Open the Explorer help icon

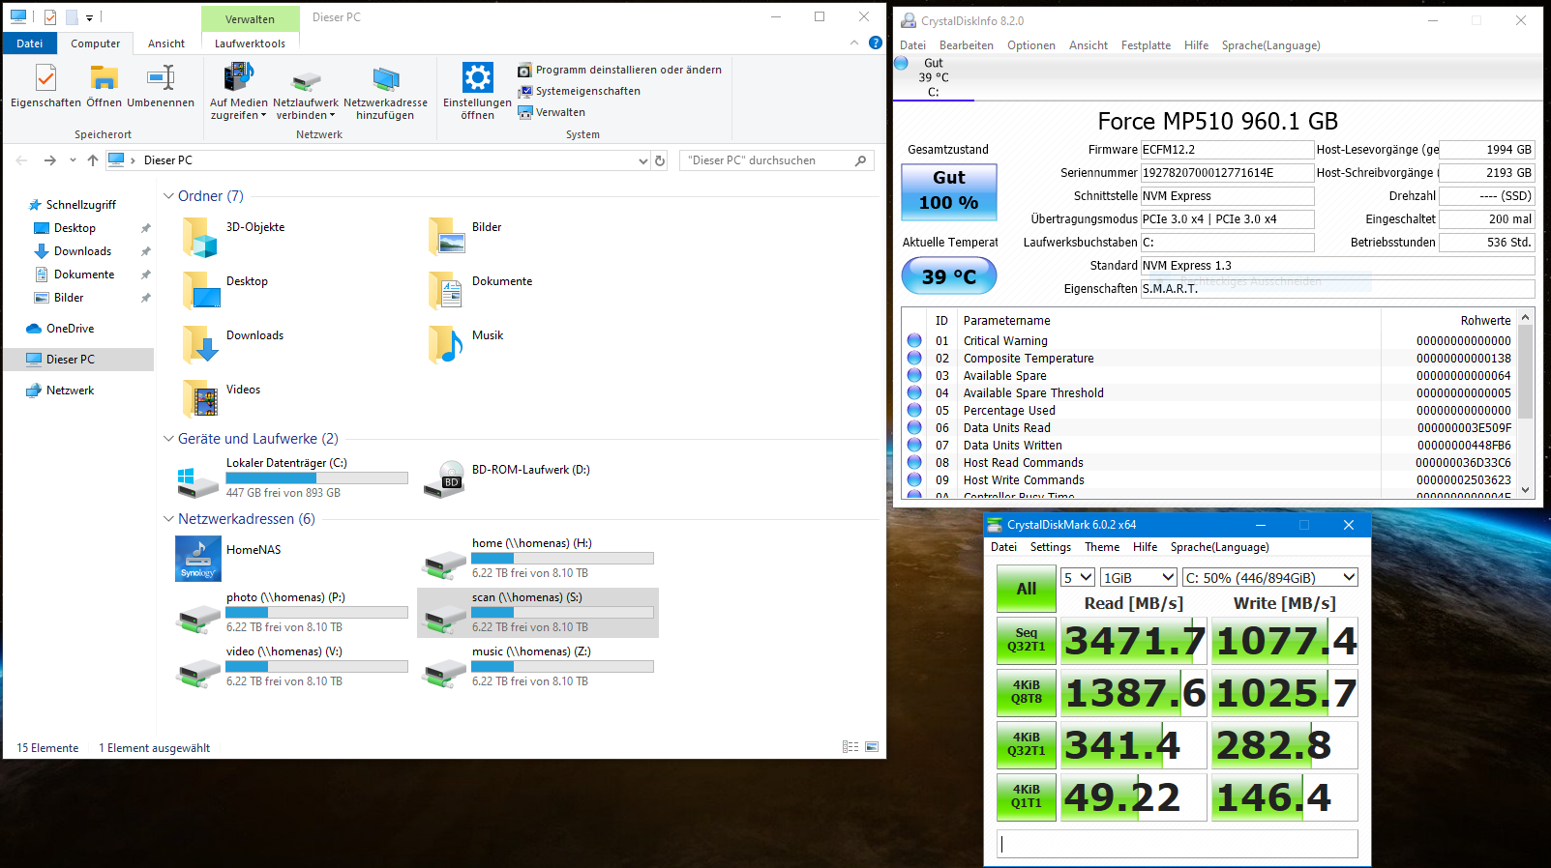[x=876, y=43]
